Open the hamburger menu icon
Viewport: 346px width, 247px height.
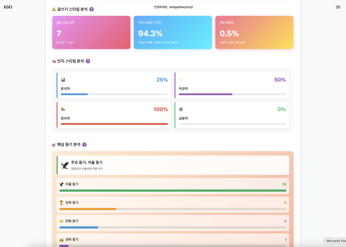click(338, 7)
